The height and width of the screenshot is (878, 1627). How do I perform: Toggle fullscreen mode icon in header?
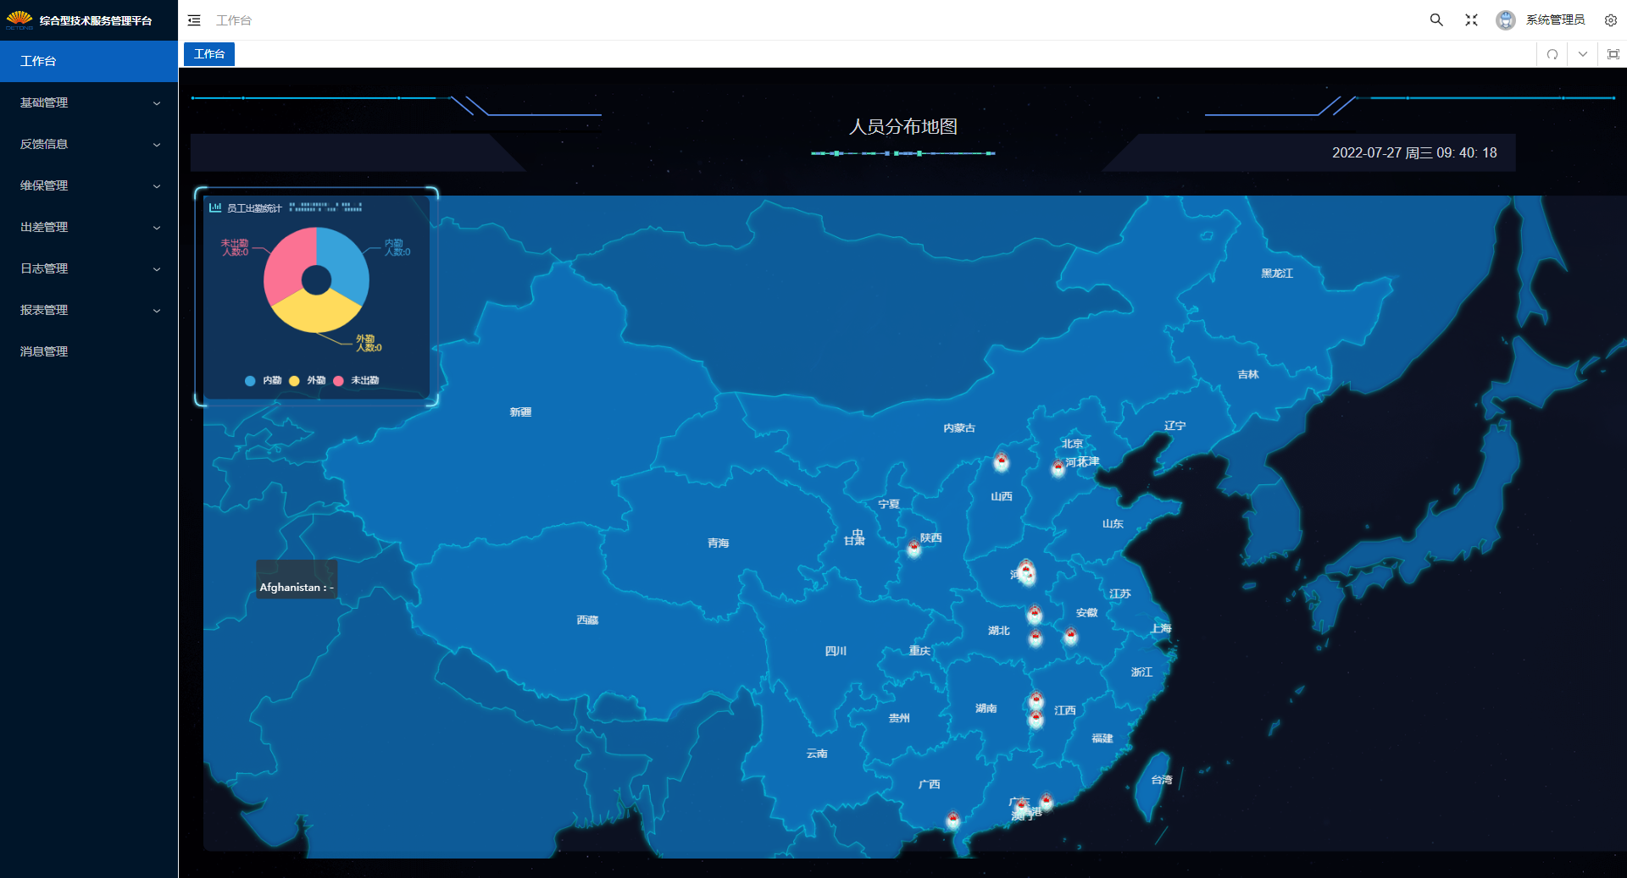1471,20
